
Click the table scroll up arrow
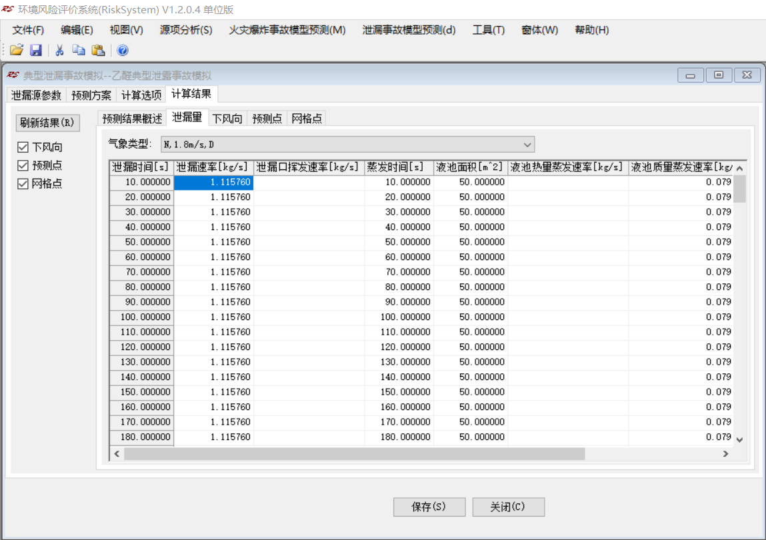(x=739, y=168)
